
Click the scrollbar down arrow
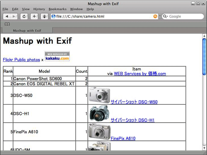(205, 148)
